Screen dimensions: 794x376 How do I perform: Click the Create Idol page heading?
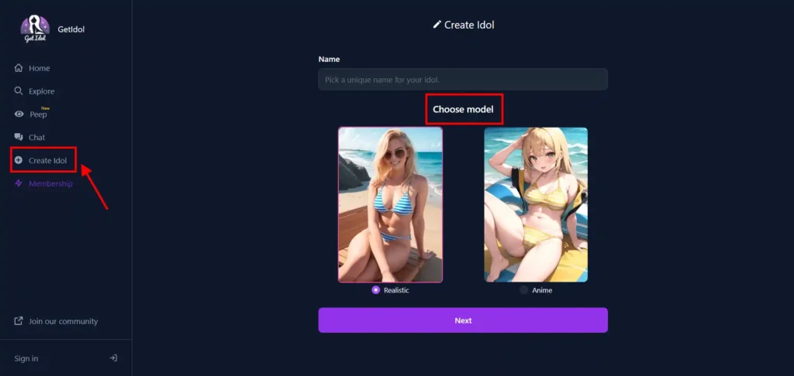(x=469, y=25)
